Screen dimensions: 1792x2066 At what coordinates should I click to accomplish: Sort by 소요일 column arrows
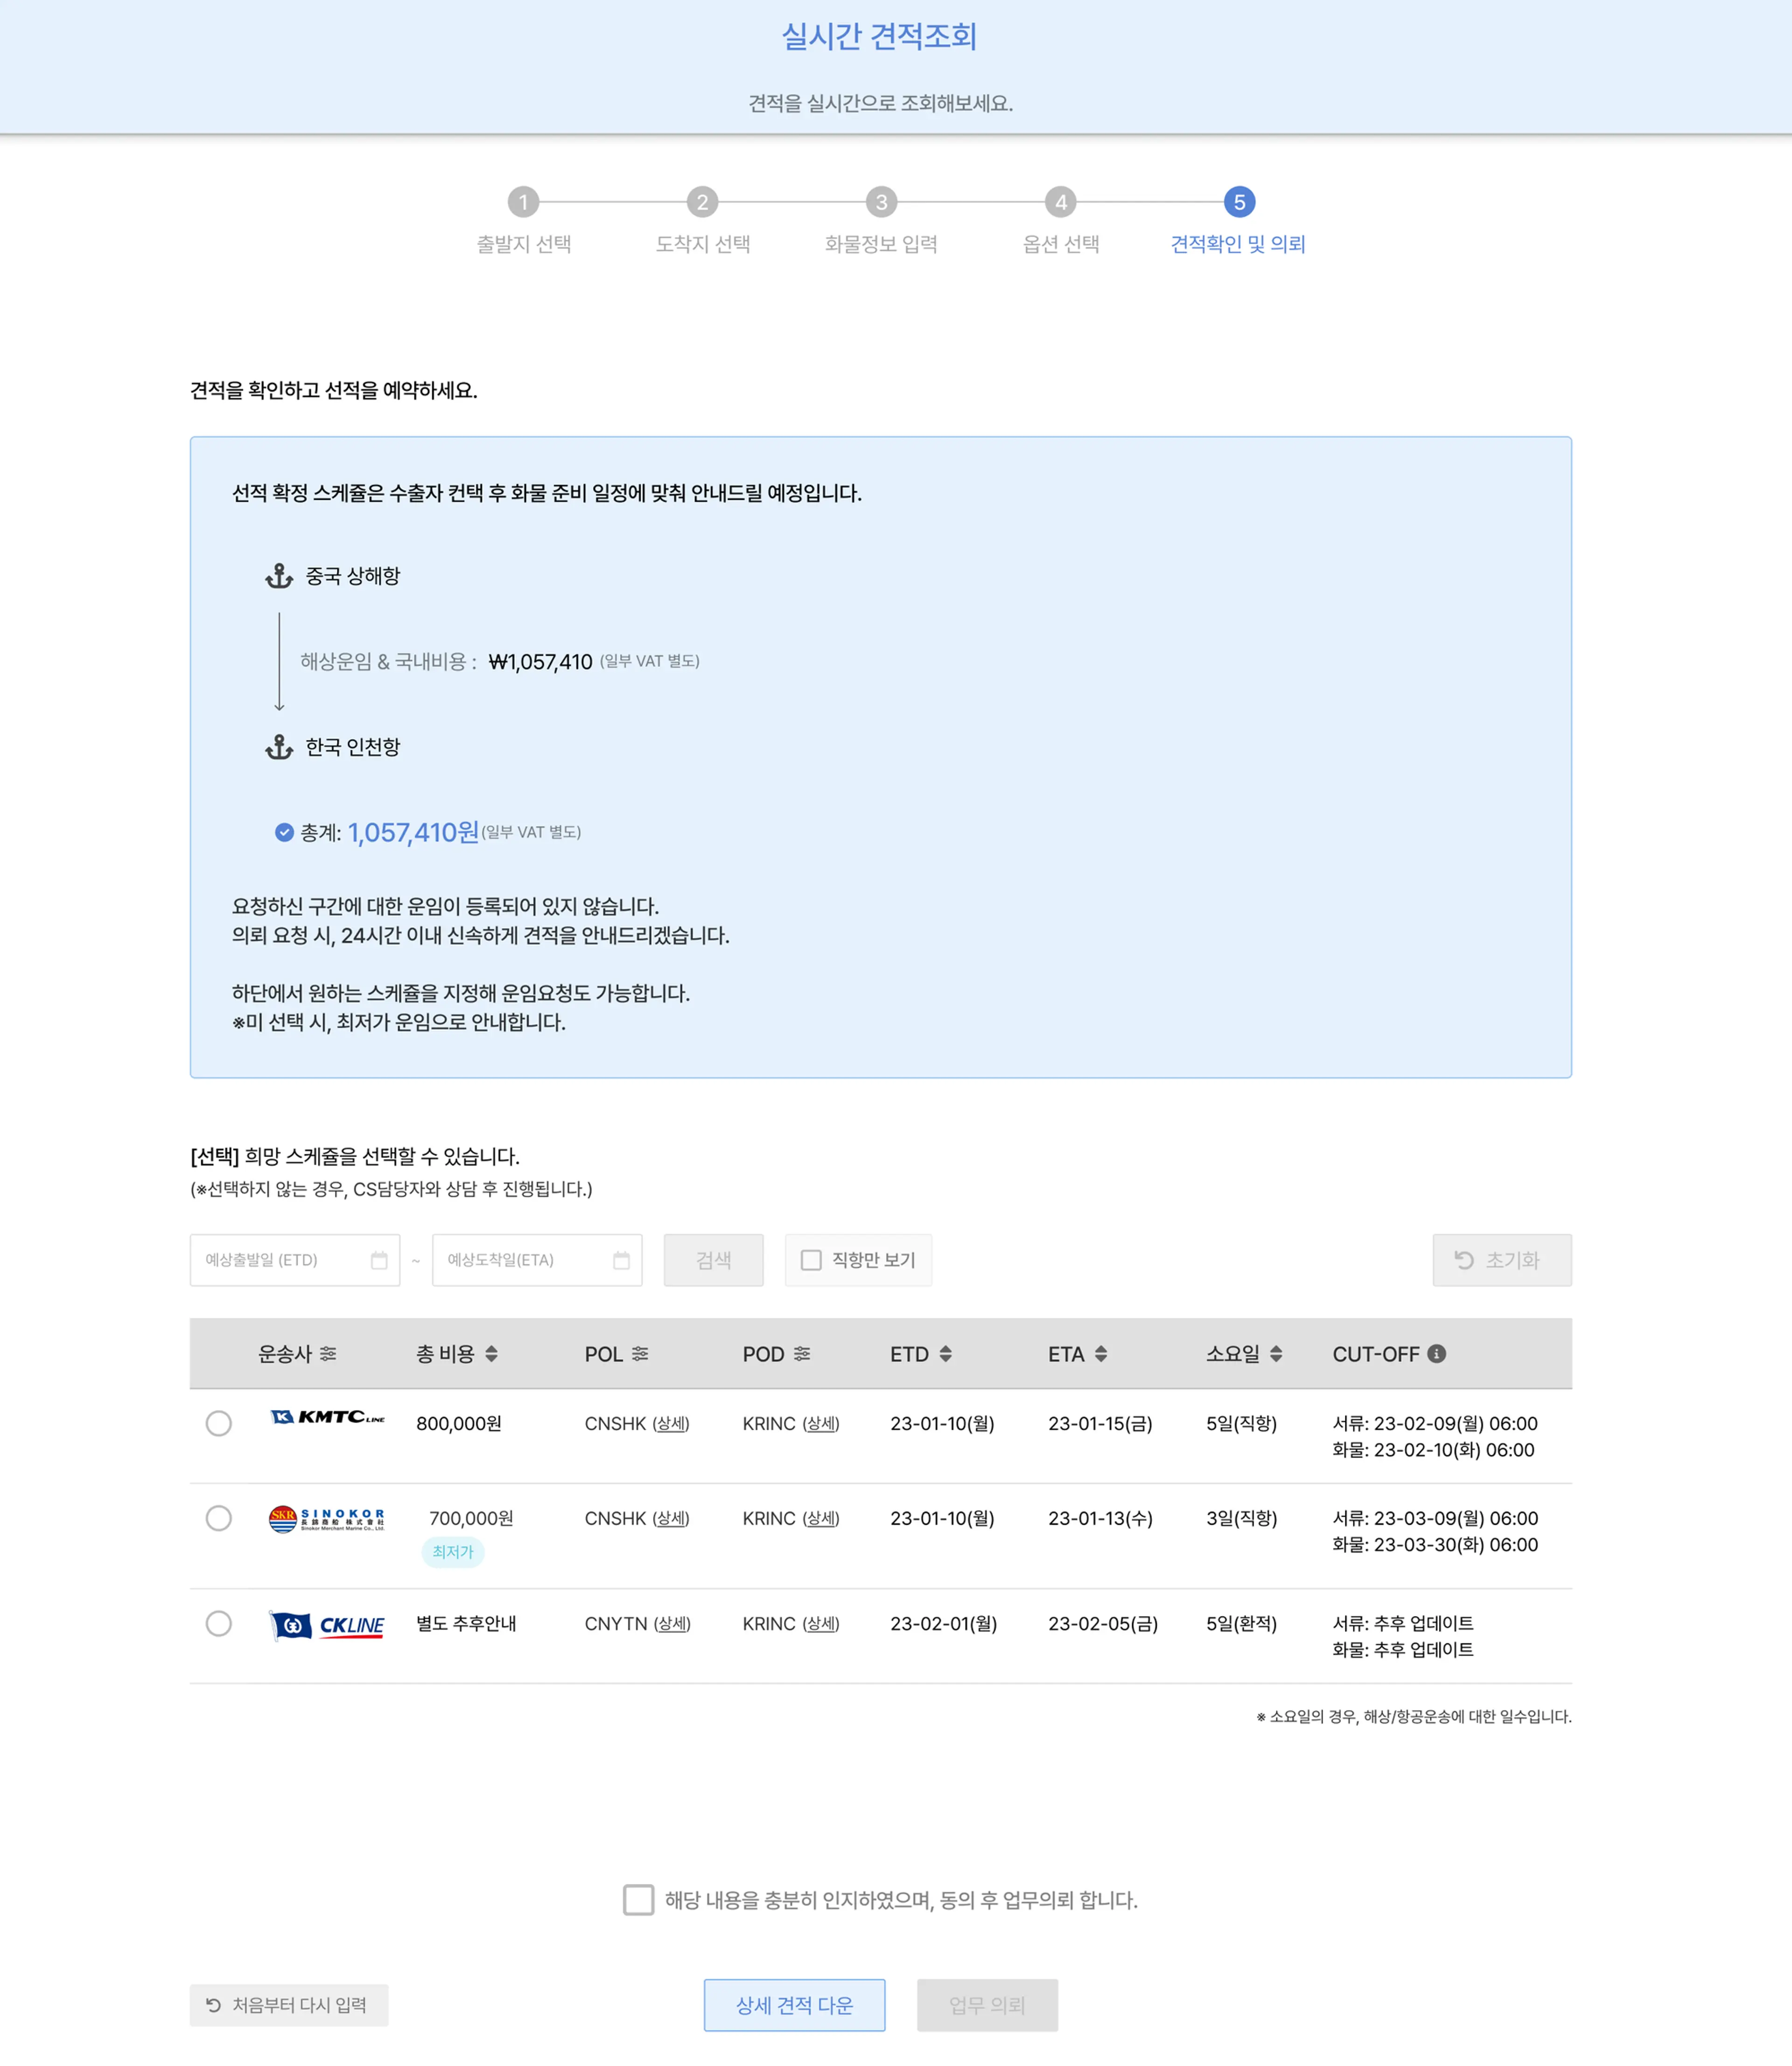(1276, 1353)
